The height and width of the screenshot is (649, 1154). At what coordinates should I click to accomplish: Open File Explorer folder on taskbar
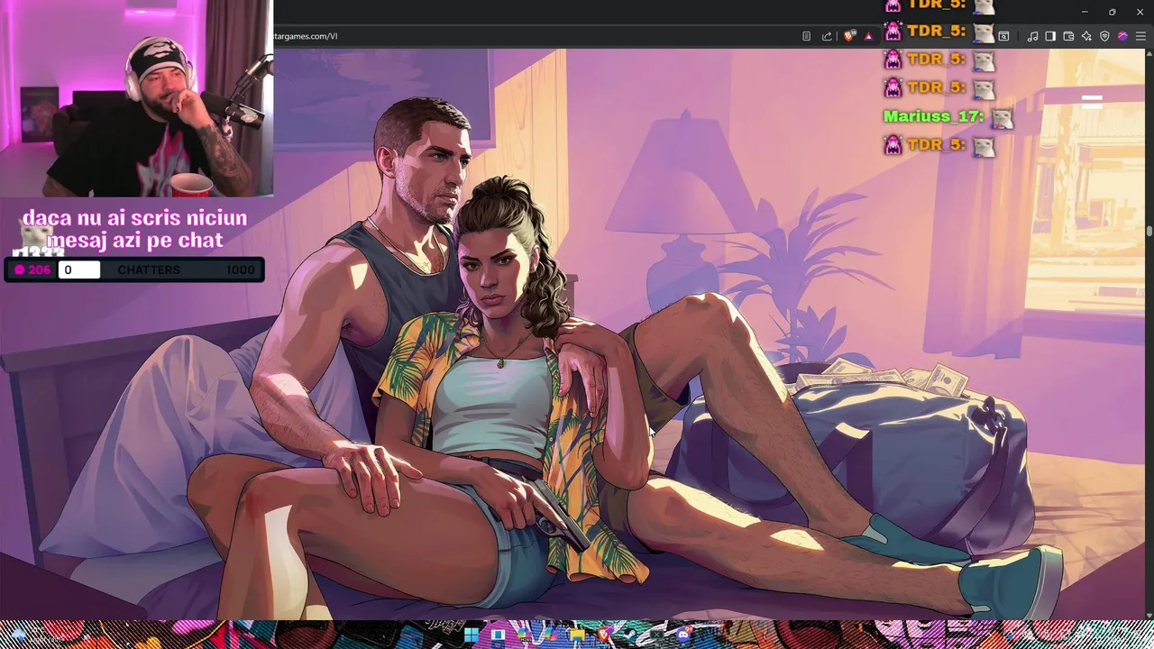point(577,635)
